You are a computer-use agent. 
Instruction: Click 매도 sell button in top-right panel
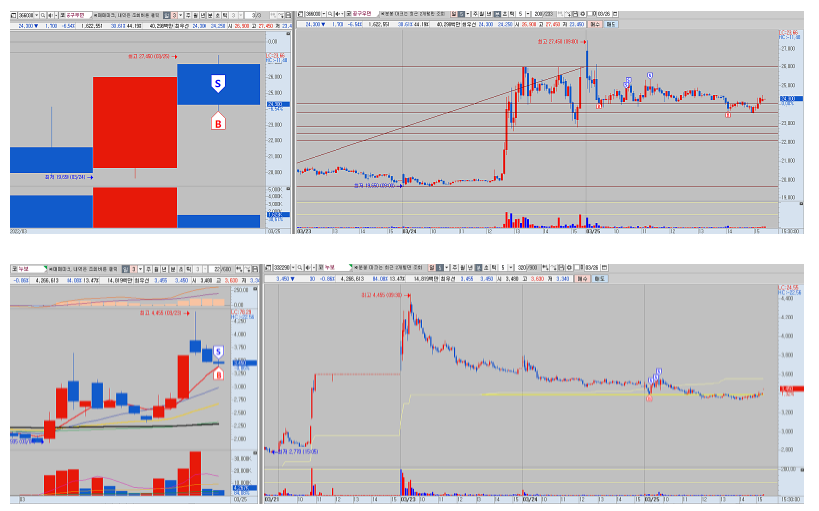(612, 24)
